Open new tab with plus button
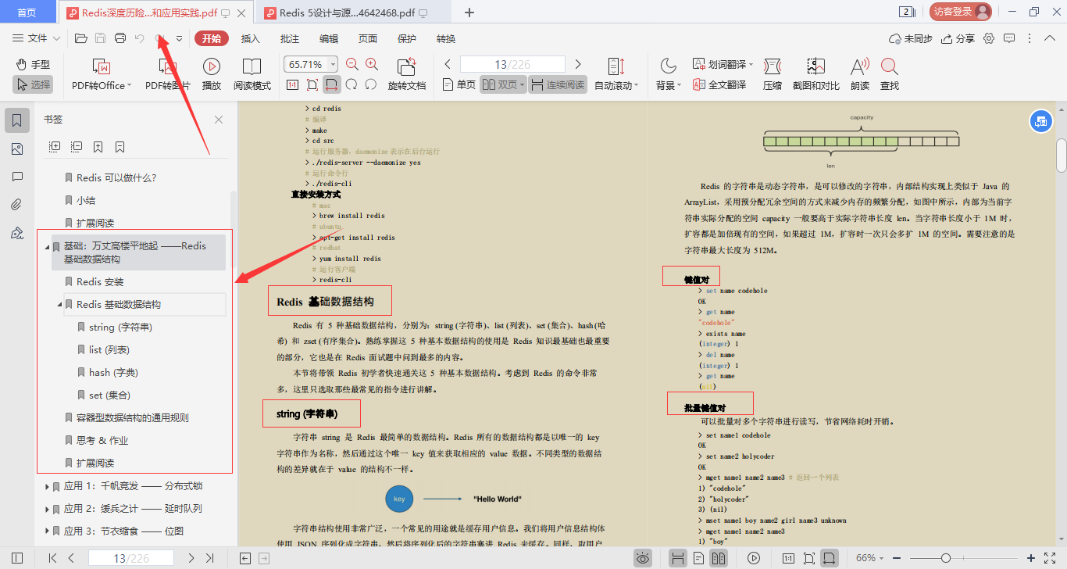The width and height of the screenshot is (1067, 569). click(x=469, y=13)
